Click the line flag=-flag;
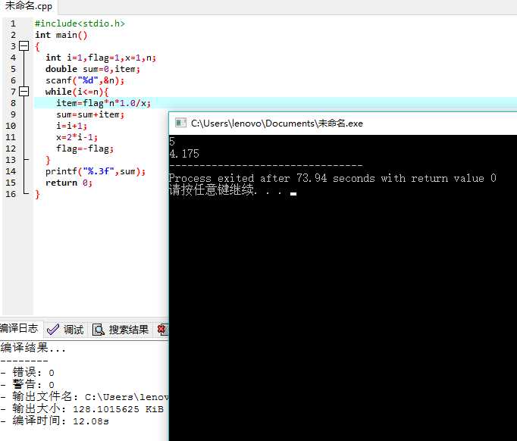 click(85, 149)
